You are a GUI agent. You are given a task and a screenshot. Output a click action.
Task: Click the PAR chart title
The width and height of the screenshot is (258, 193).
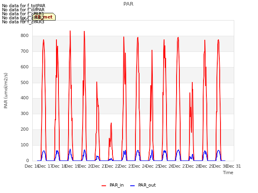(128, 4)
